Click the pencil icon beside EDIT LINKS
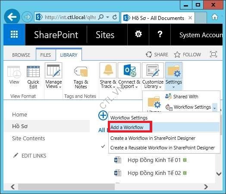 (x=16, y=155)
